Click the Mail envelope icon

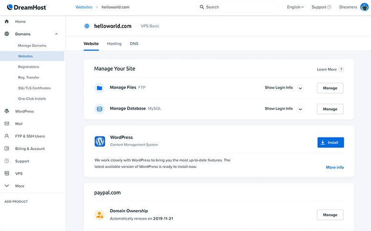coord(7,124)
